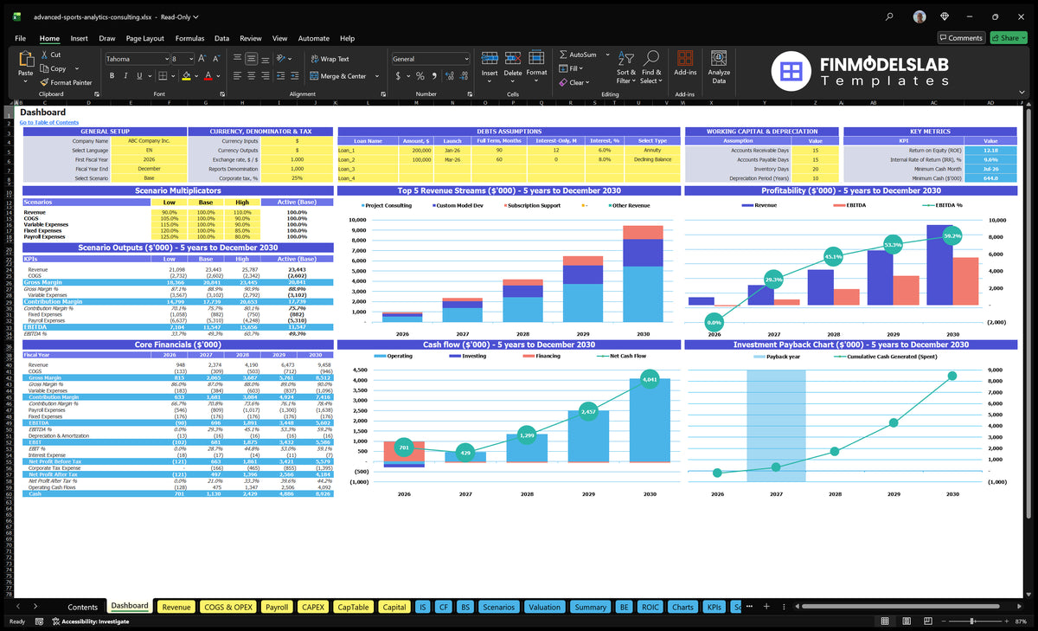The image size is (1038, 631).
Task: Open the General number format dropdown
Action: (x=465, y=59)
